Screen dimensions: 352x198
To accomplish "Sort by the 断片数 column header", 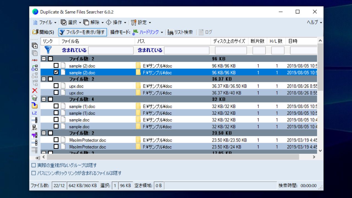I will 258,41.
